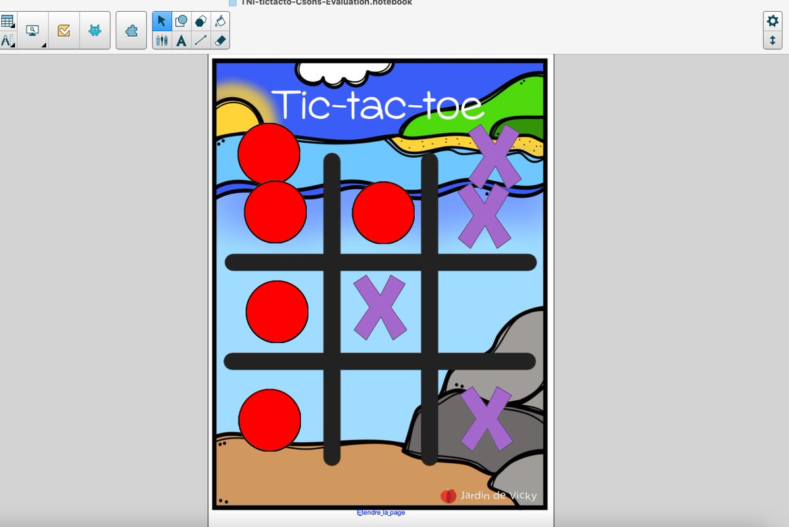Open the monster Activity Builder icon
789x527 pixels.
point(95,30)
